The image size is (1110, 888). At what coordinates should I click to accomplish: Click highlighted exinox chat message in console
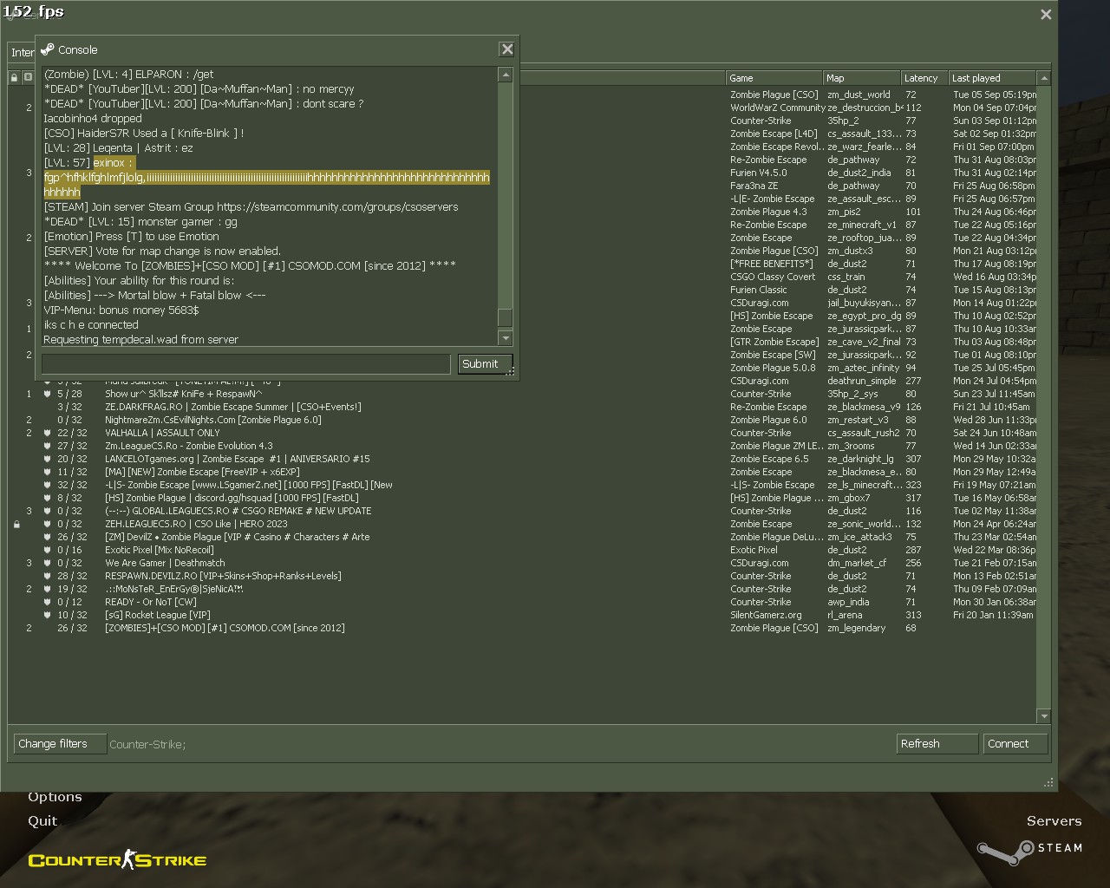pyautogui.click(x=266, y=177)
